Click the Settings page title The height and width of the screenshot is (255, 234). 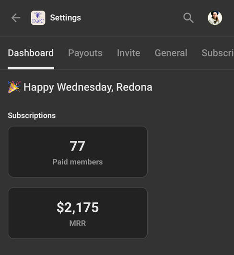pos(65,18)
